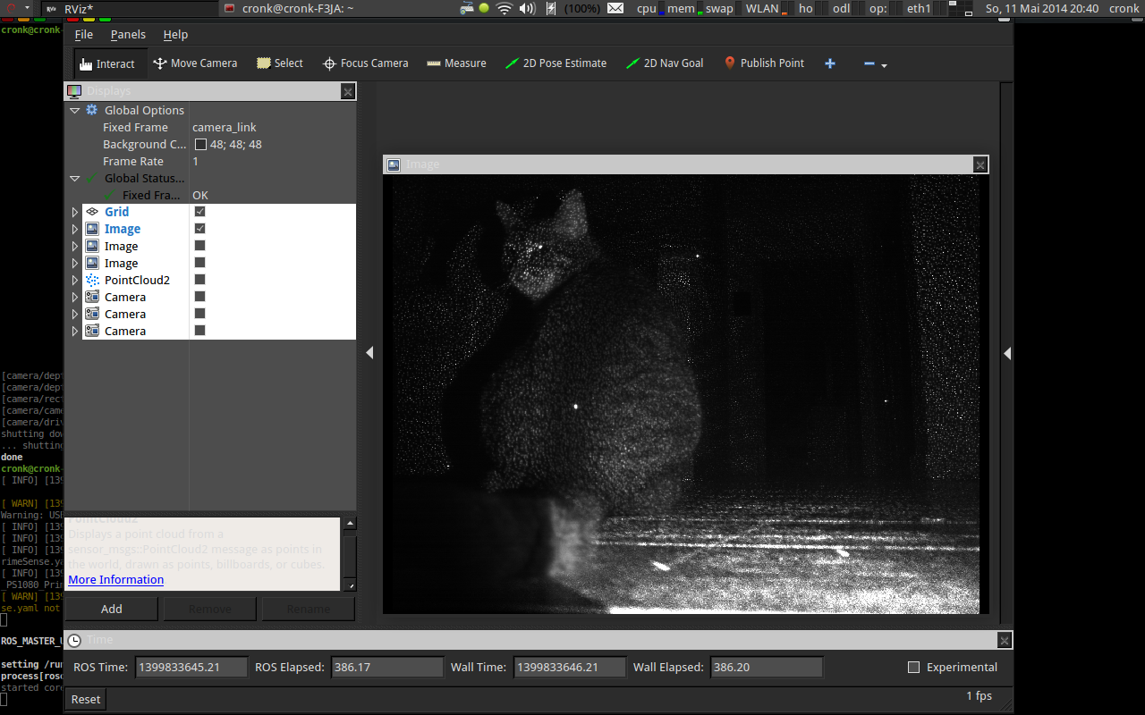Collapse the Global Options tree node
This screenshot has height=715, width=1145.
pos(75,111)
